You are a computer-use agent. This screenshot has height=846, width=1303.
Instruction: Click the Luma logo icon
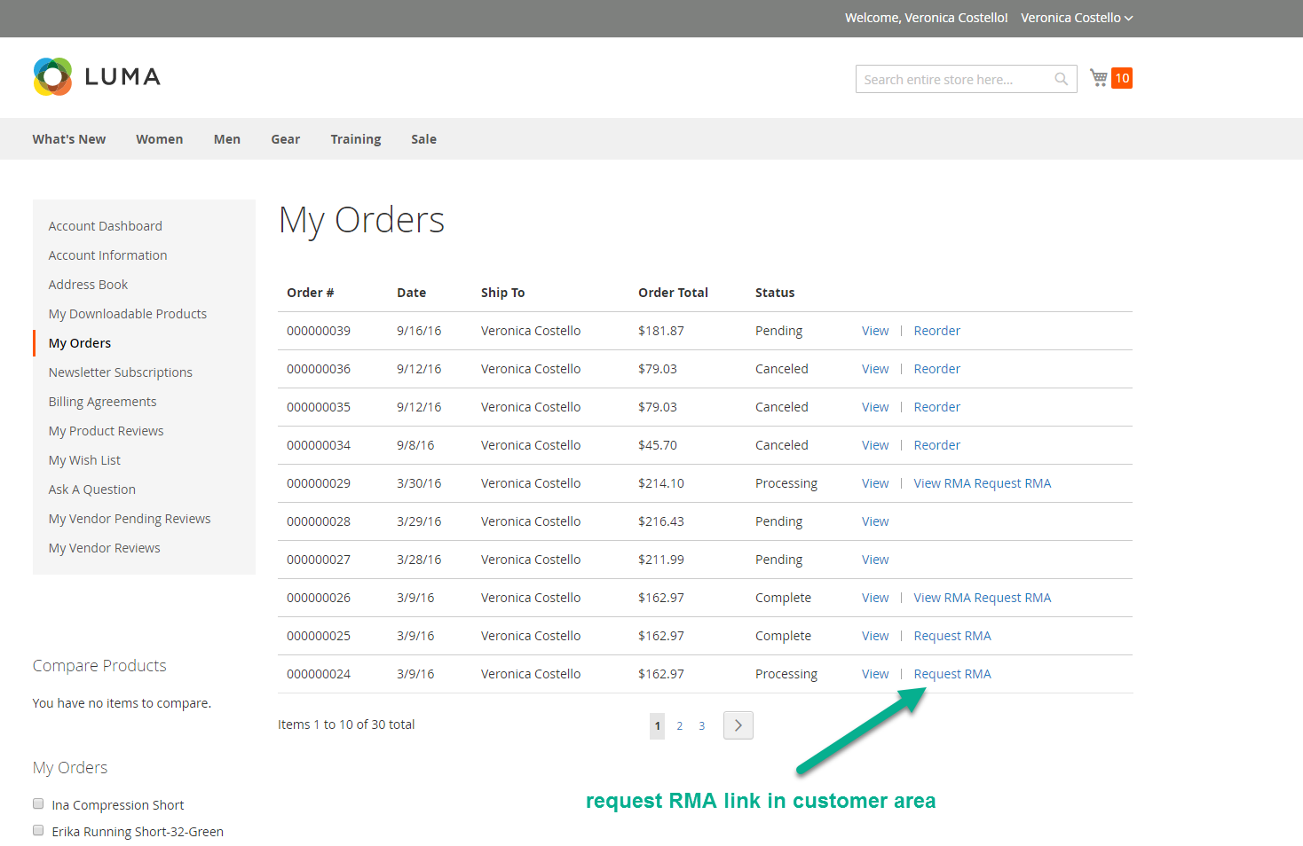coord(52,76)
